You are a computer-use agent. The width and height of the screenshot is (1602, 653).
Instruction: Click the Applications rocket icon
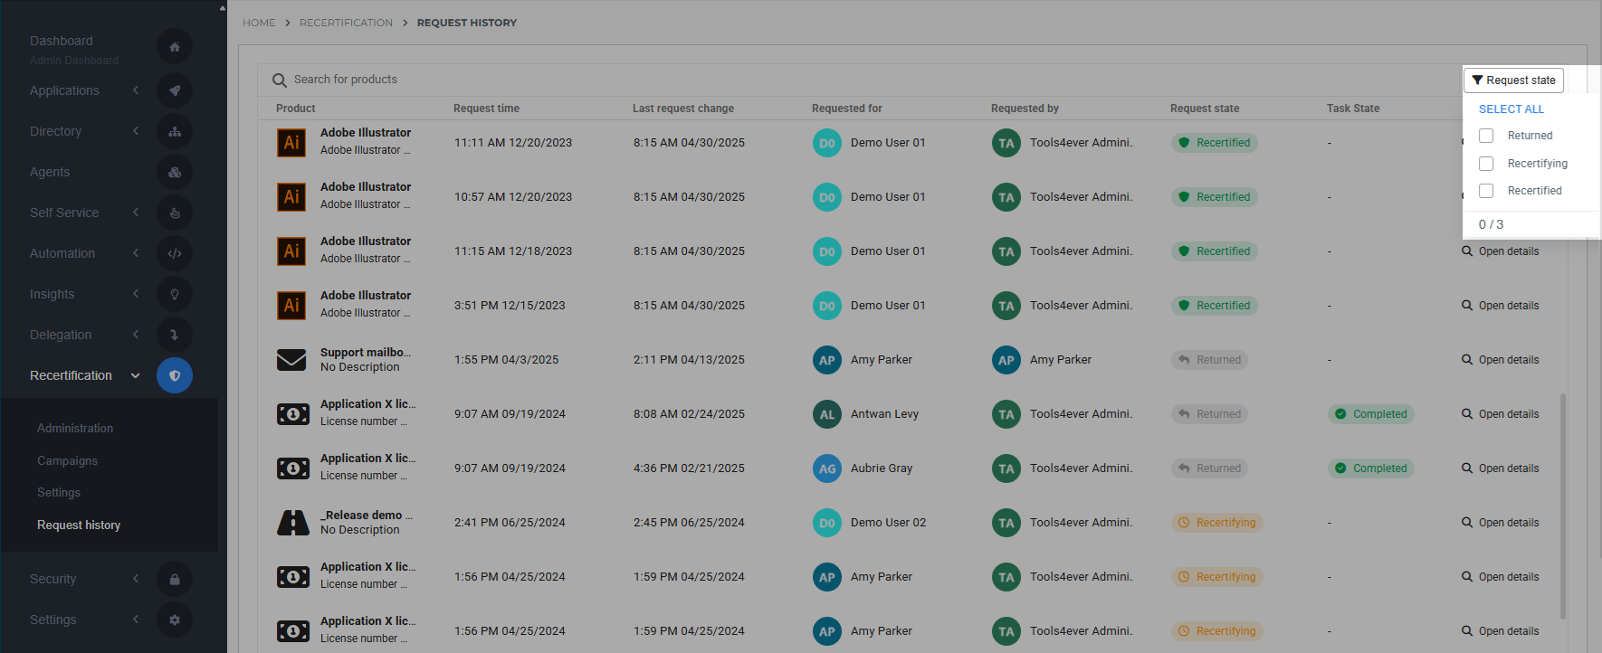[x=175, y=90]
